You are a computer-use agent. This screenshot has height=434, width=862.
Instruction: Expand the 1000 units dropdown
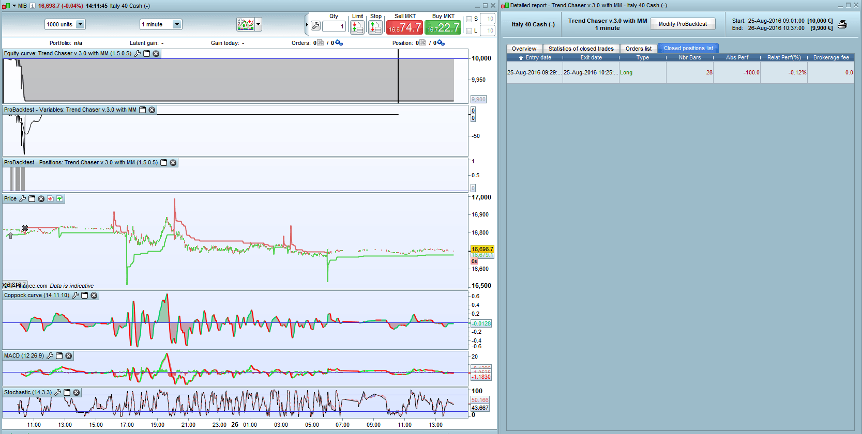click(80, 24)
